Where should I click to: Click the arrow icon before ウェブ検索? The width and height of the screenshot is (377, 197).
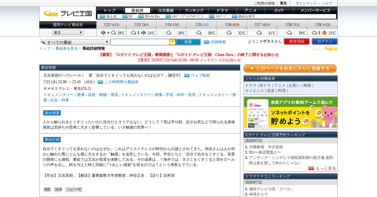click(x=187, y=75)
